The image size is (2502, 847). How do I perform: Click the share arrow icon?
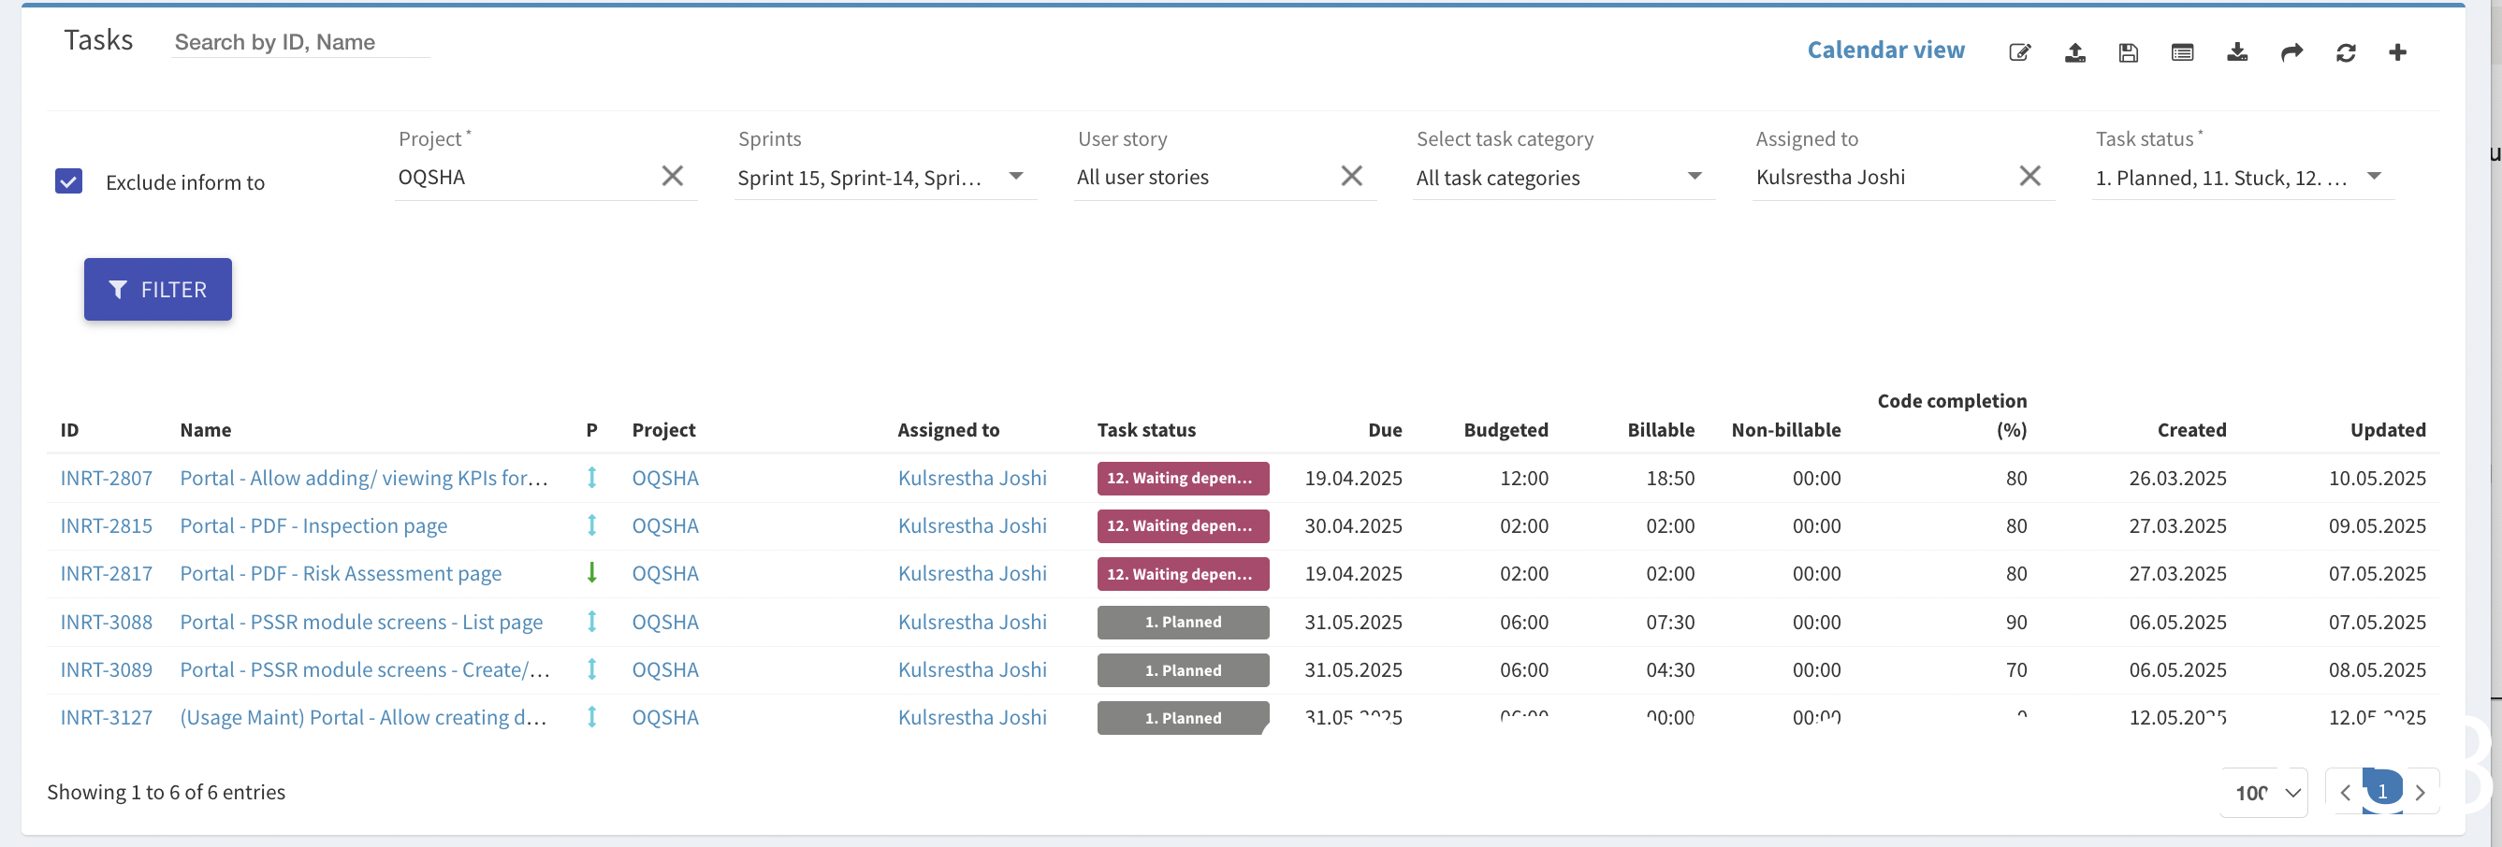coord(2291,52)
